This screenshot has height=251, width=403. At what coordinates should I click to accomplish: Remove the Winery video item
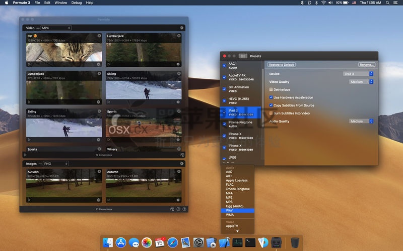click(x=179, y=149)
